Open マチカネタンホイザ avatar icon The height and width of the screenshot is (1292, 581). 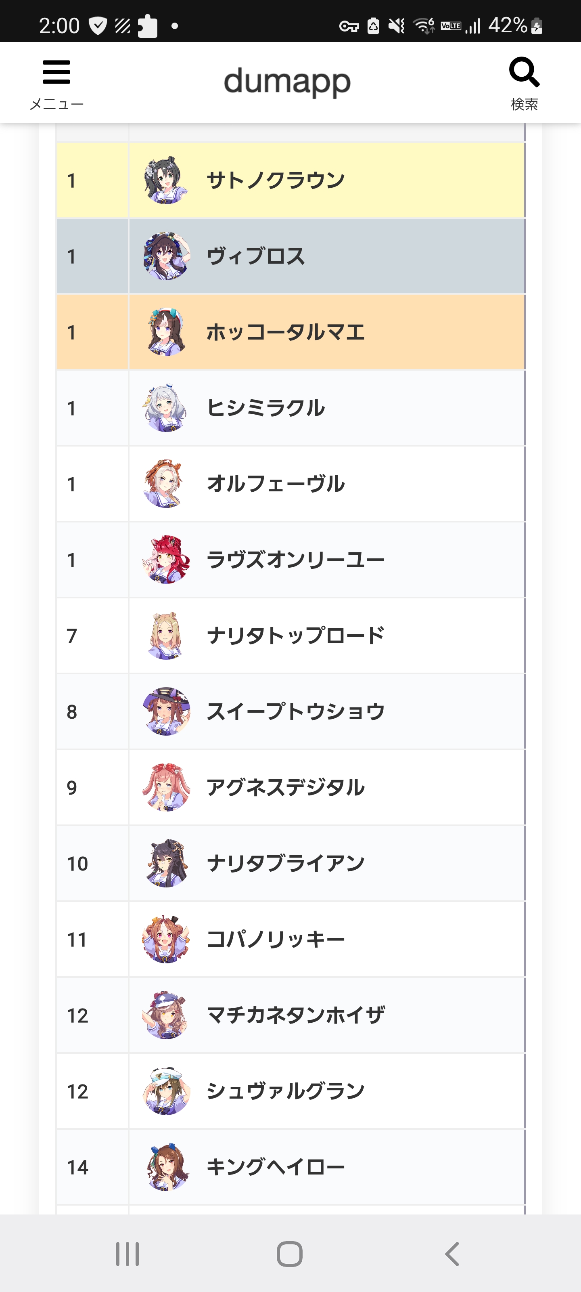[166, 1015]
